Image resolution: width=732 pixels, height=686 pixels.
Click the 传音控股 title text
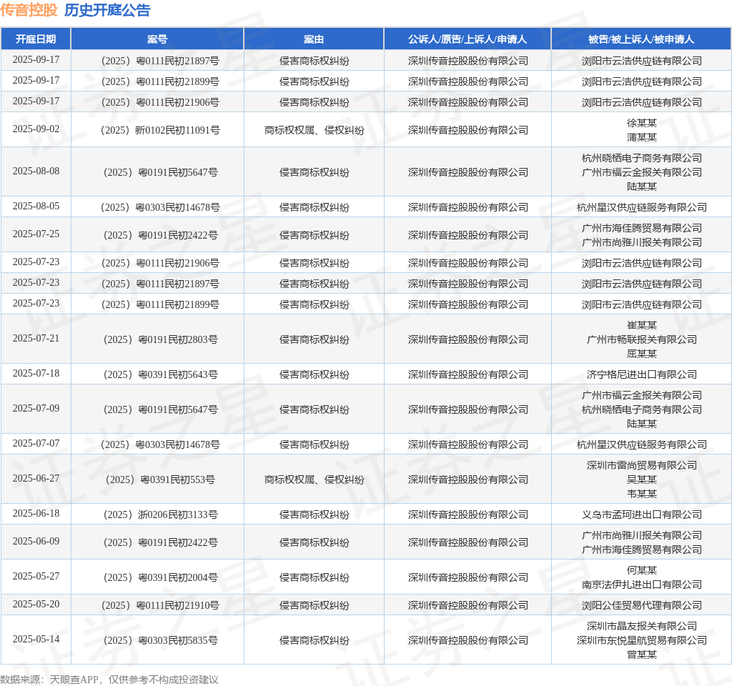29,10
